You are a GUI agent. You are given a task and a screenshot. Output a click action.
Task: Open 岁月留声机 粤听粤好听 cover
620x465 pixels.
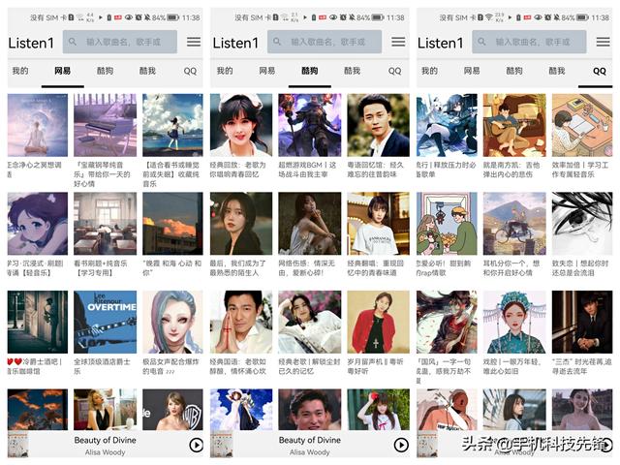click(x=379, y=322)
